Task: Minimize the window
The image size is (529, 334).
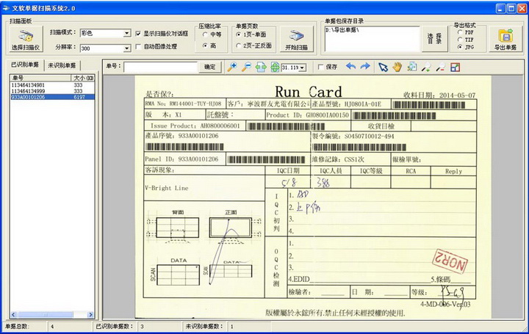Action: click(x=500, y=8)
